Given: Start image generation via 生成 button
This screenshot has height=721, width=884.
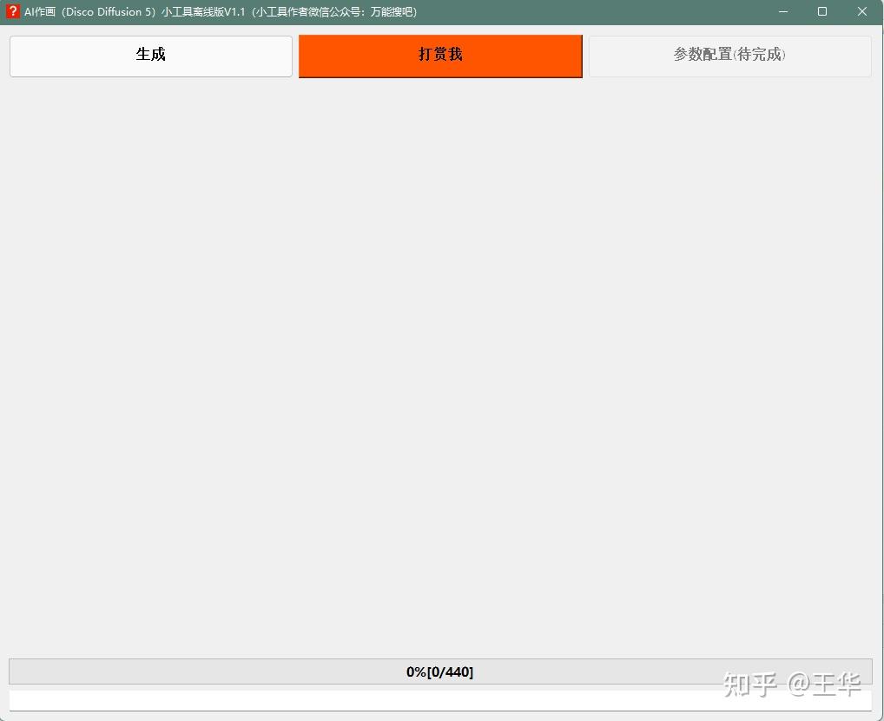Looking at the screenshot, I should pos(150,55).
